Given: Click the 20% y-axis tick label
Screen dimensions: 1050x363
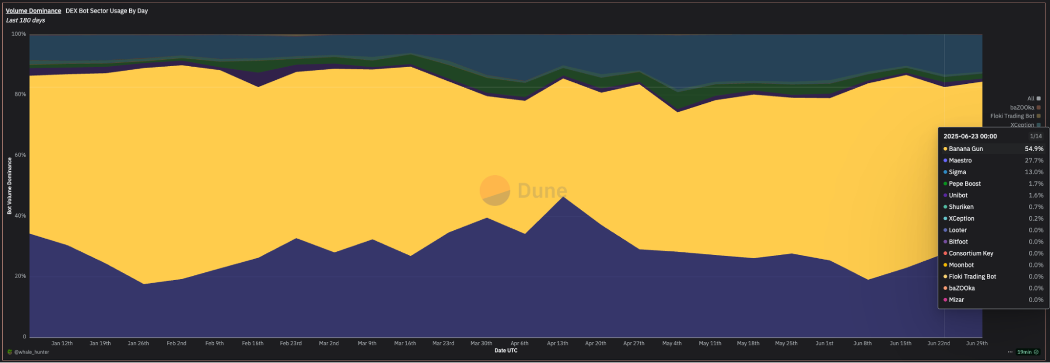Looking at the screenshot, I should pos(20,276).
